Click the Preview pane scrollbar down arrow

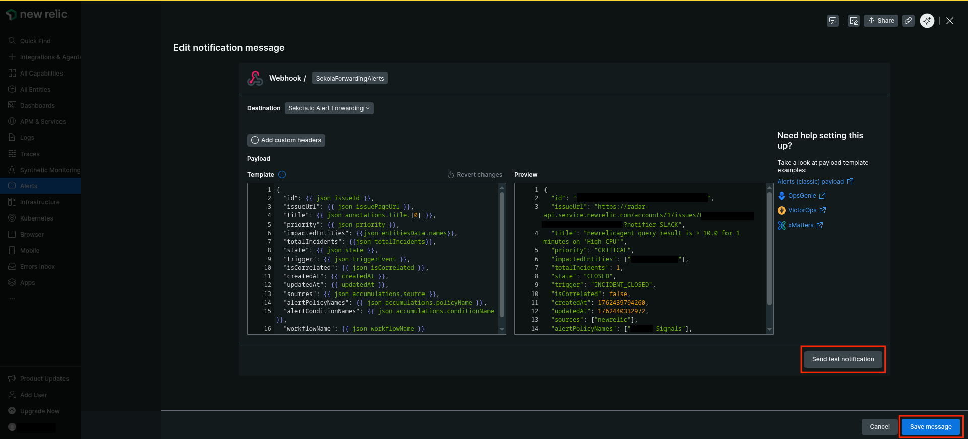769,329
